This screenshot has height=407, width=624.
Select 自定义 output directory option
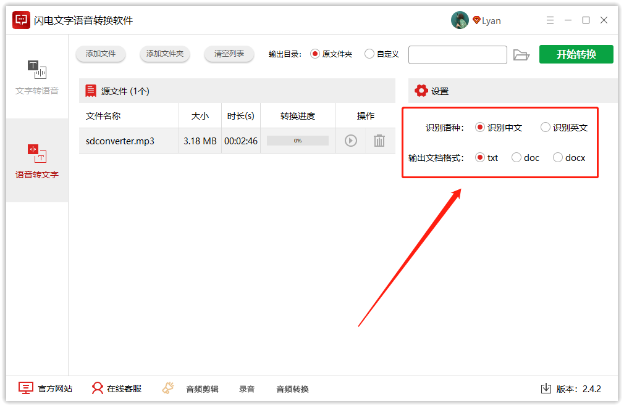369,54
